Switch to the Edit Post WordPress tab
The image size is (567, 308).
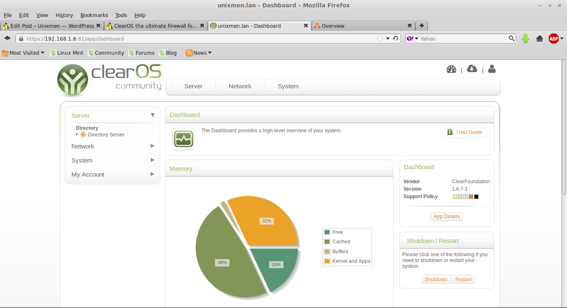point(52,26)
